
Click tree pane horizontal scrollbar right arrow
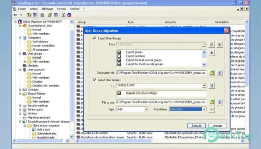[x=67, y=141]
